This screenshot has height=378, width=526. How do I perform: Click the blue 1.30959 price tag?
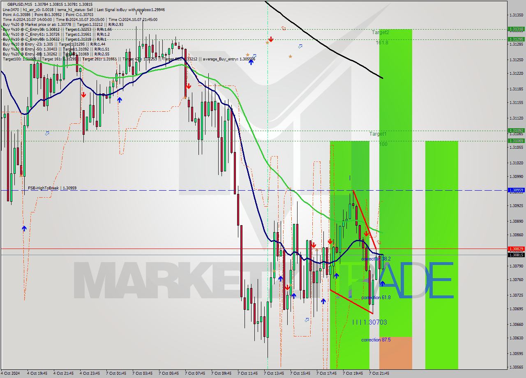[516, 190]
